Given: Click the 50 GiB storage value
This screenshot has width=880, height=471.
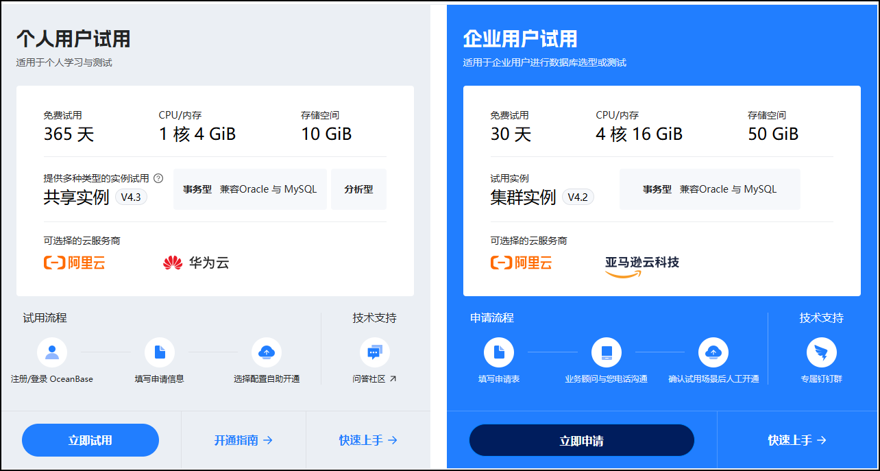Looking at the screenshot, I should point(774,134).
